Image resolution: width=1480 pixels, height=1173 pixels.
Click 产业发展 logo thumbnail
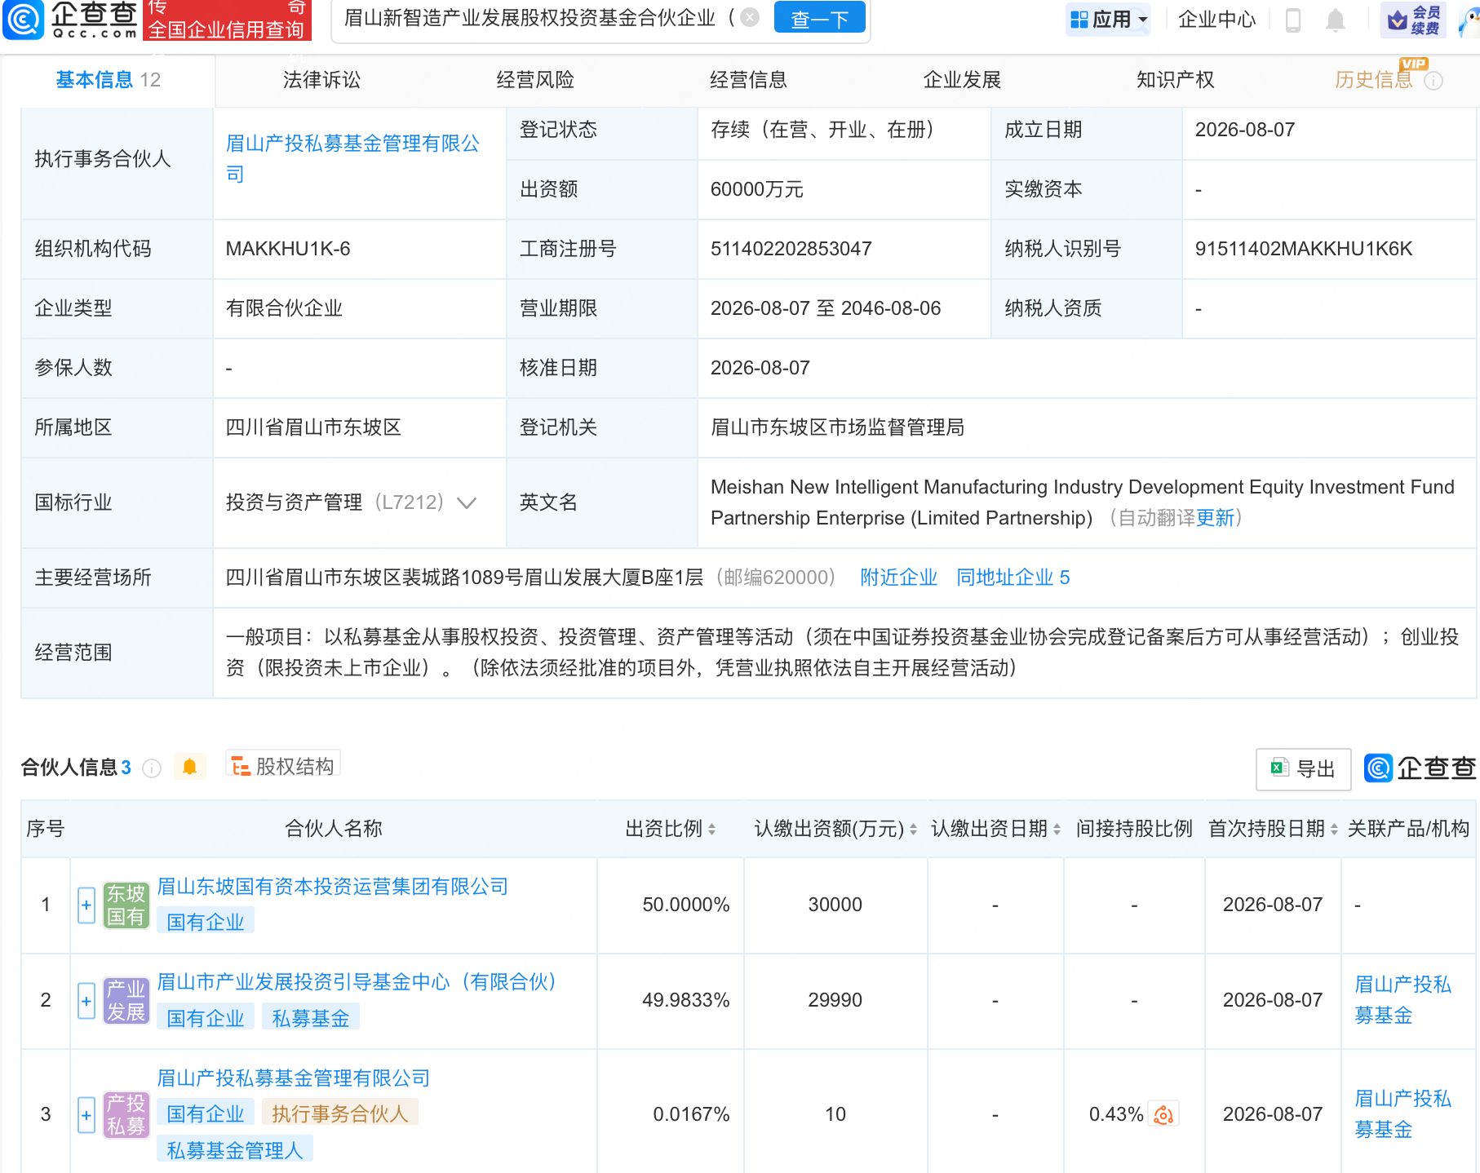pyautogui.click(x=126, y=1001)
